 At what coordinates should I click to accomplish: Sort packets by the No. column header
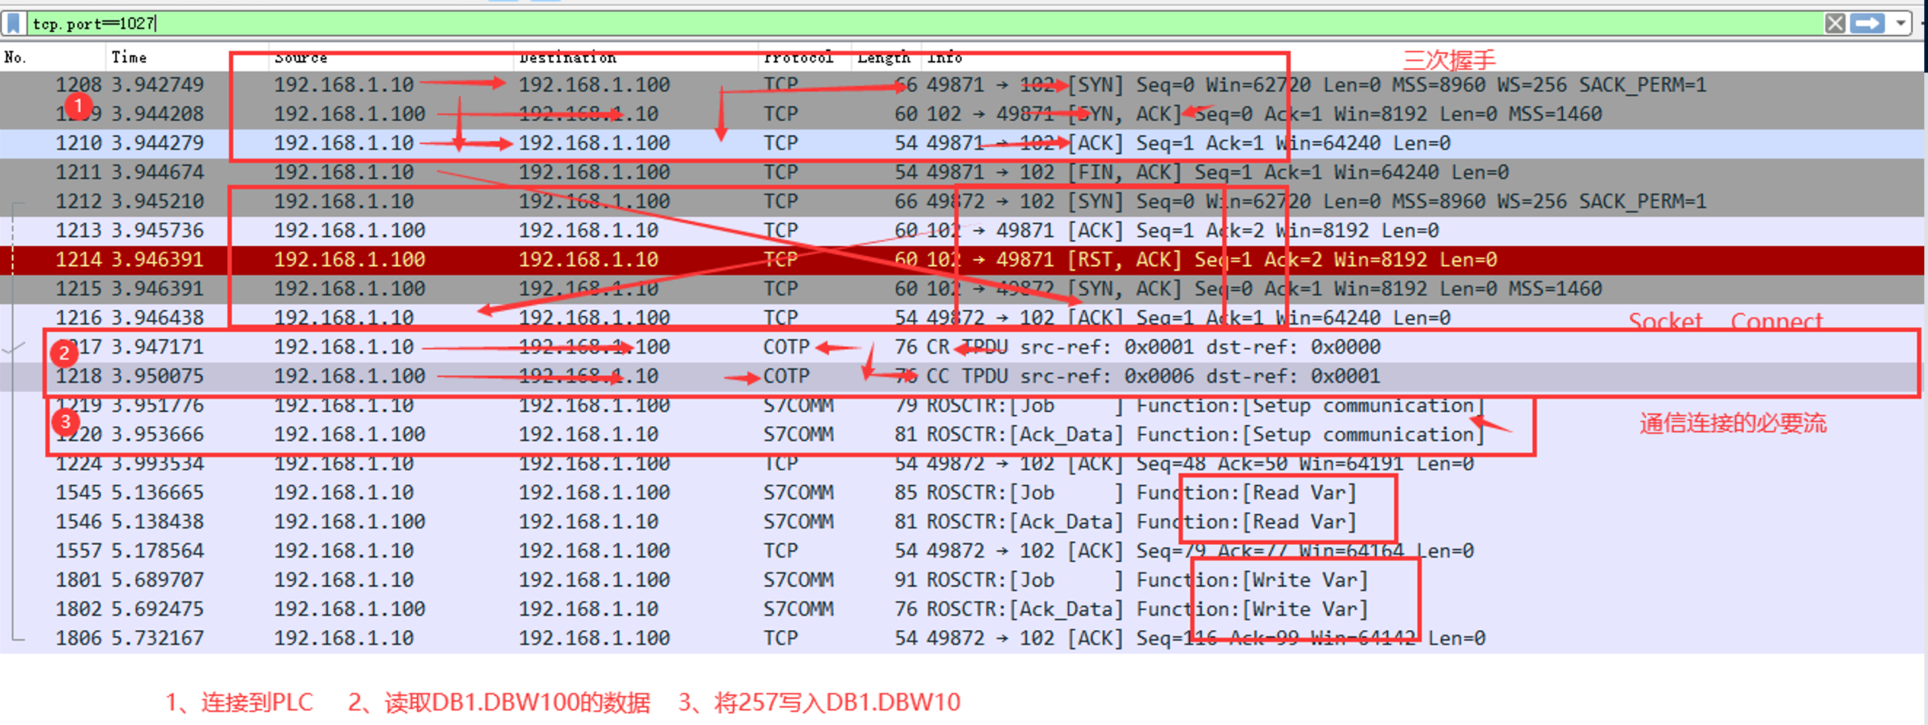click(x=16, y=58)
